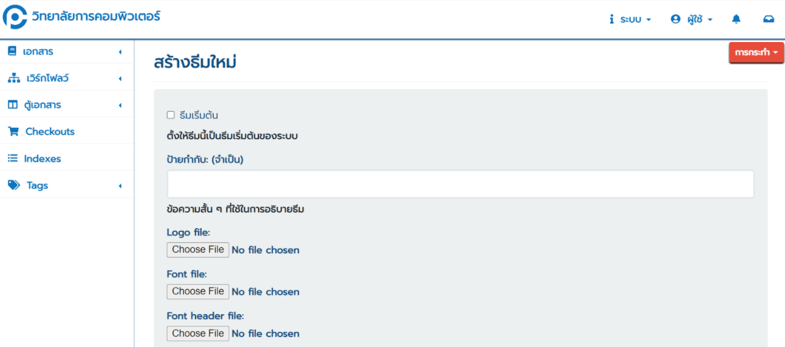Click Choose File for Logo file
Screen dimensions: 785x347
198,250
